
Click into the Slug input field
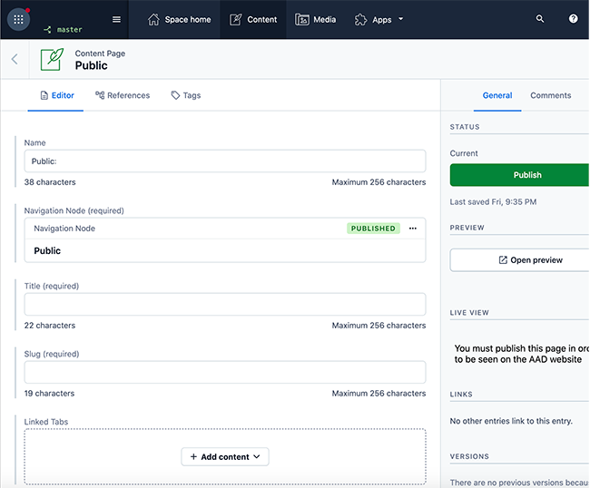(225, 372)
